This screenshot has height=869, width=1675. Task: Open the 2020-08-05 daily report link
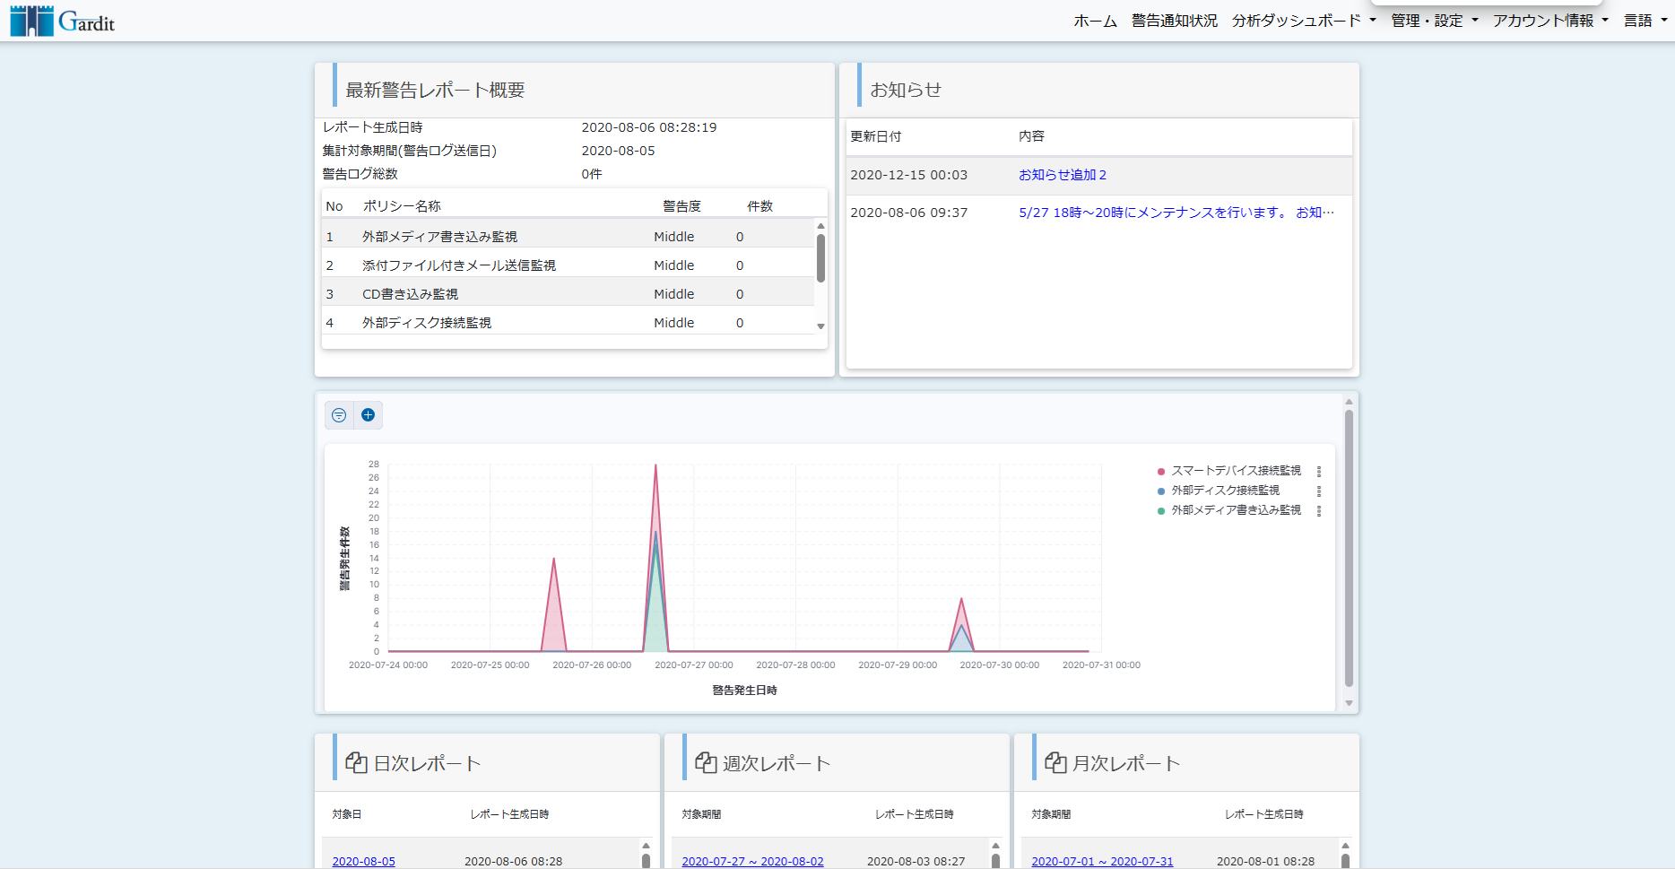(363, 861)
